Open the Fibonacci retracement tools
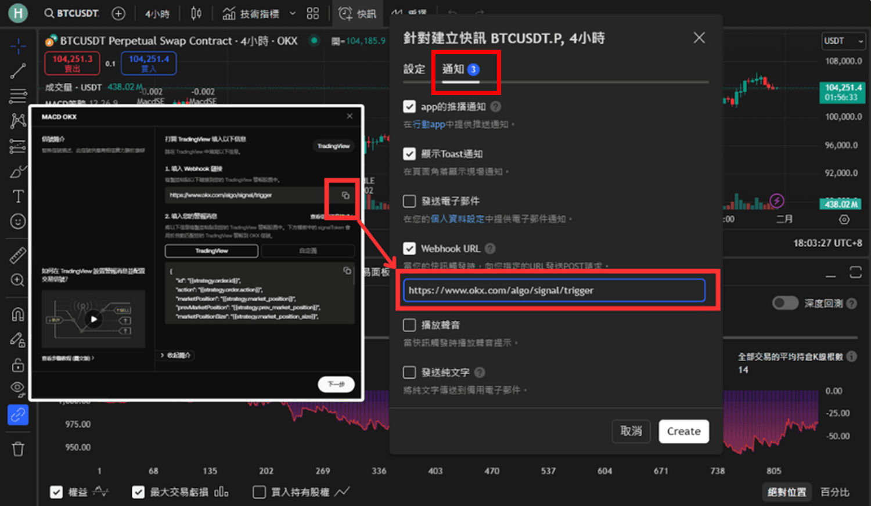This screenshot has width=871, height=506. tap(18, 96)
